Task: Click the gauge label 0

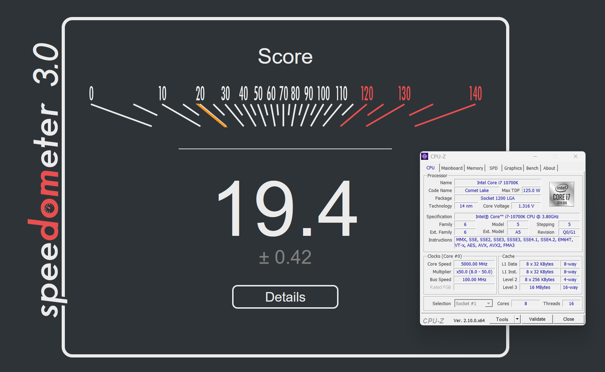Action: [91, 93]
